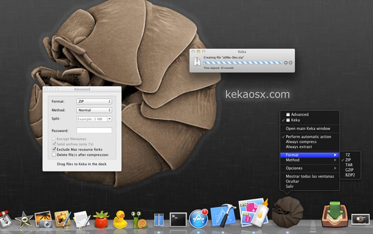Click the 'Creating file "aONe-Dev.zip"' label
Screen dimensions: 373x234
(x=224, y=58)
